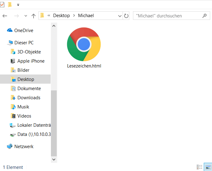Viewport: 212px width, 171px height.
Task: Click the Dokumente document folder icon
Action: pos(13,89)
